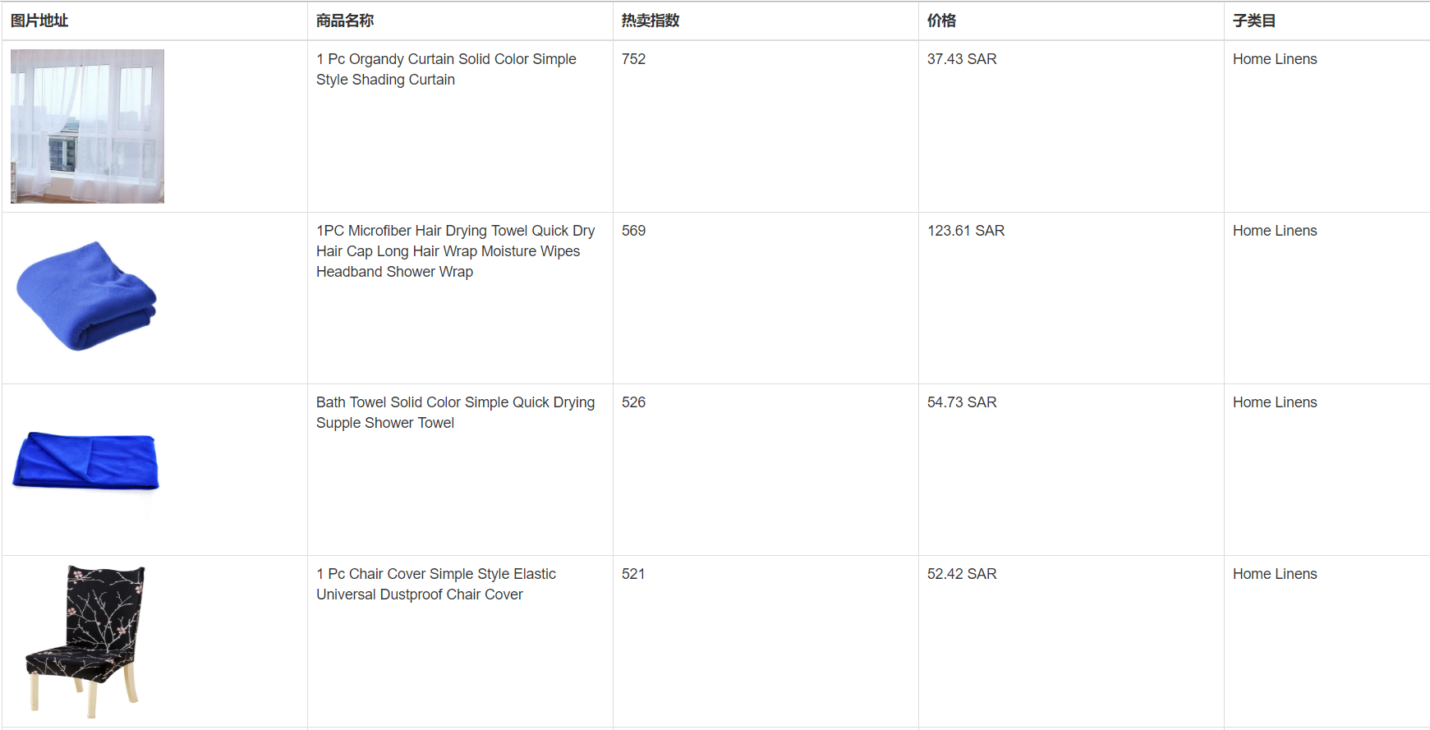Click Home Linens in the chair cover row
The image size is (1430, 730).
[1275, 574]
